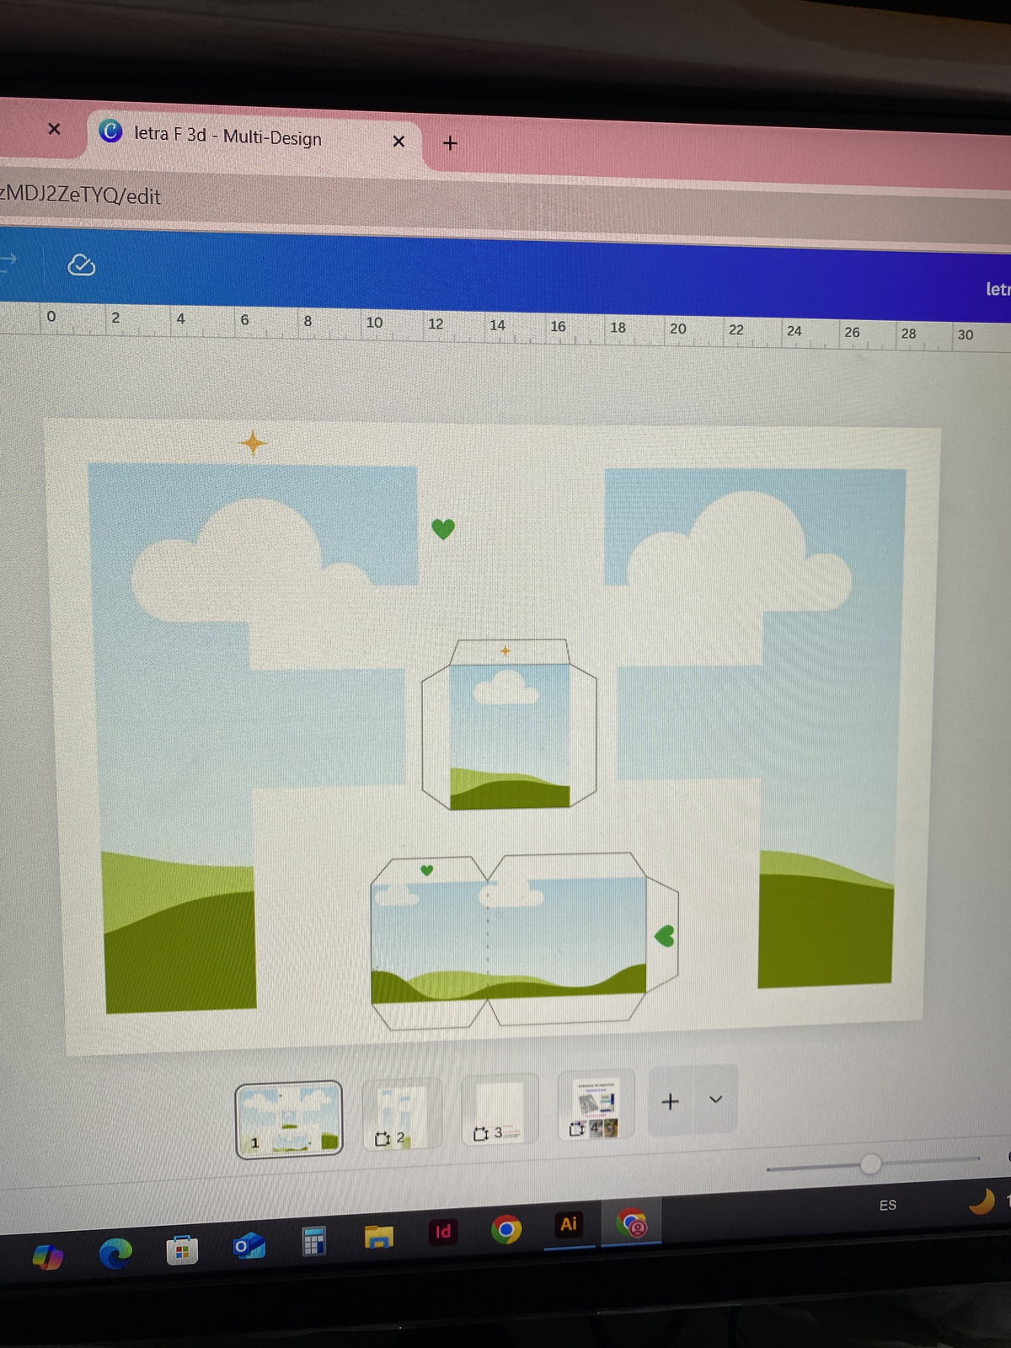This screenshot has width=1011, height=1348.
Task: Open Adobe Illustrator from the taskbar
Action: 569,1224
